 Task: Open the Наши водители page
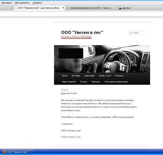(x=69, y=82)
